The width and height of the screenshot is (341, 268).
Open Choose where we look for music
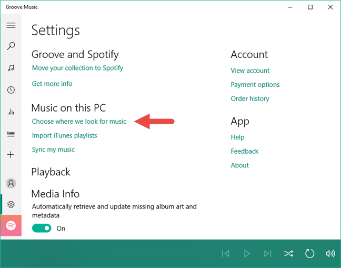click(79, 122)
